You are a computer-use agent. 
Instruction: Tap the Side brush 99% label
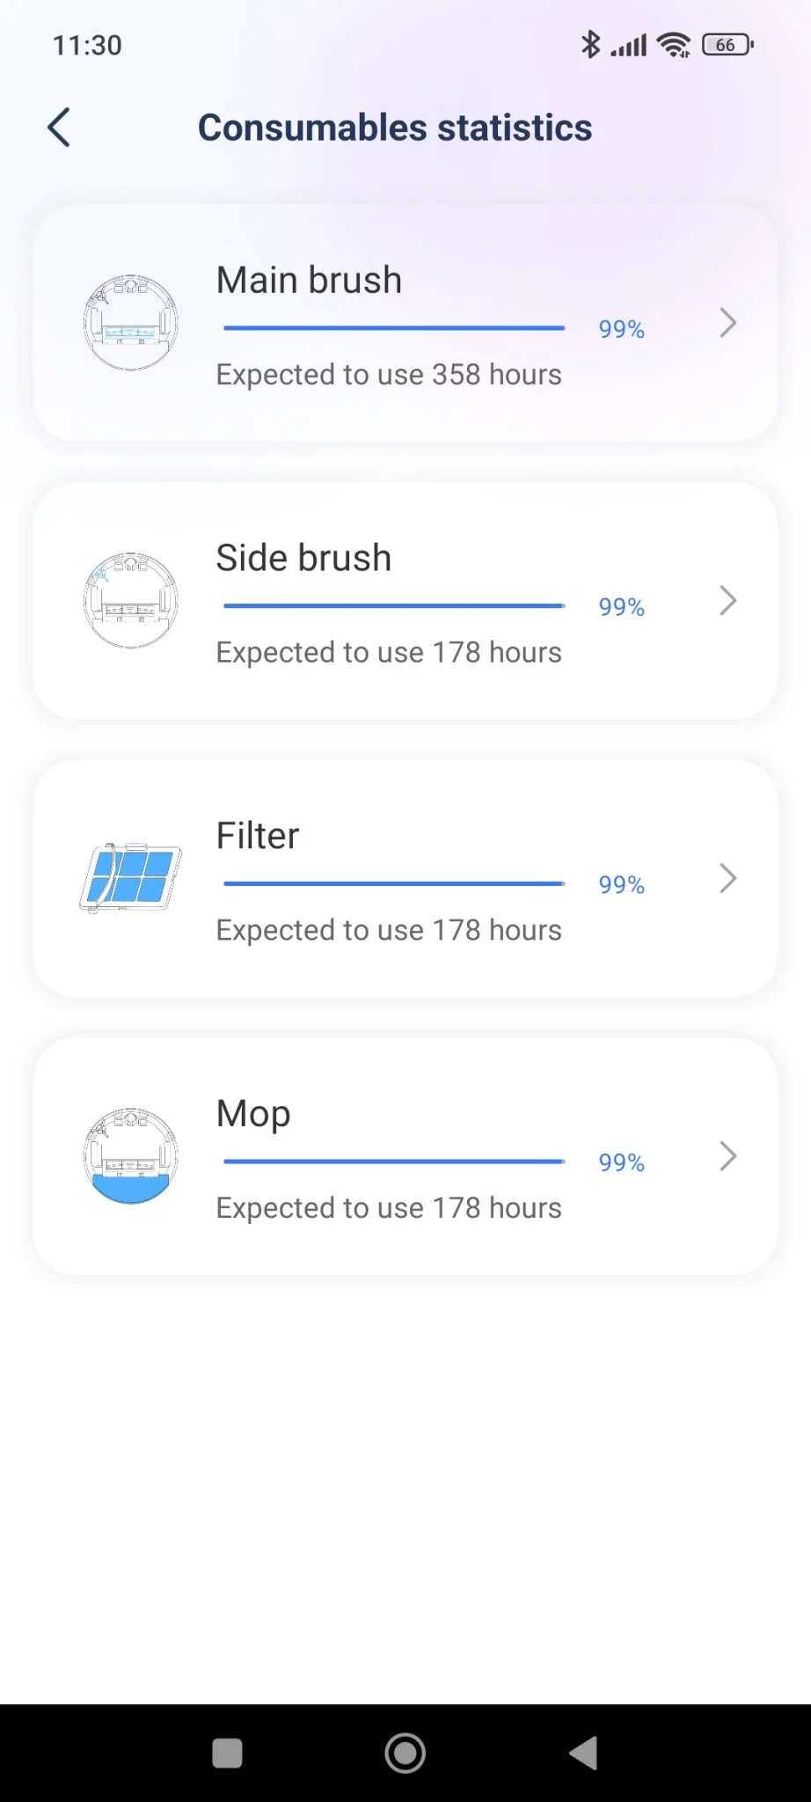(622, 607)
